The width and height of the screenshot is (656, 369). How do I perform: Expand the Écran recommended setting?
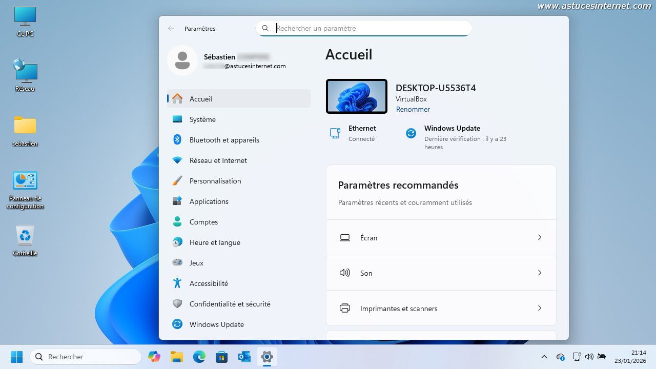(441, 238)
